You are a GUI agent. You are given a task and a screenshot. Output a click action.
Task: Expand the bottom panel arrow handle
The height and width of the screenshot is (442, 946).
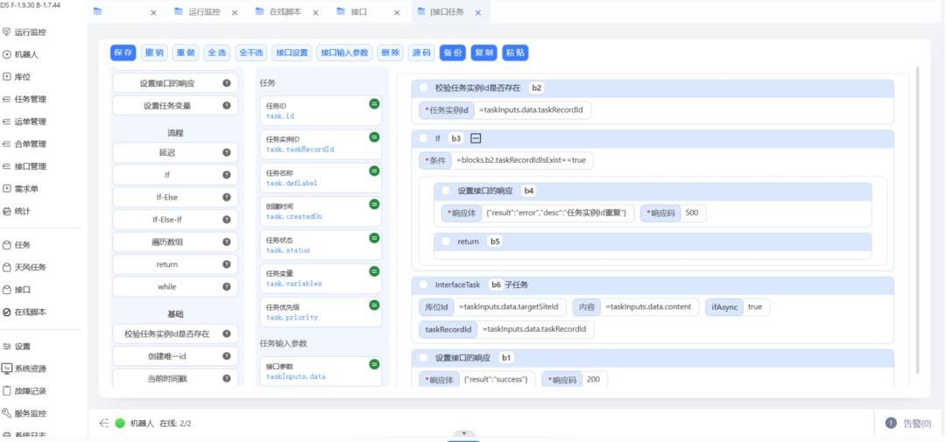click(x=464, y=433)
